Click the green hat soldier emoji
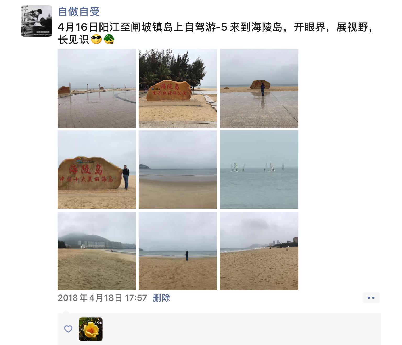The image size is (402, 345). point(109,40)
